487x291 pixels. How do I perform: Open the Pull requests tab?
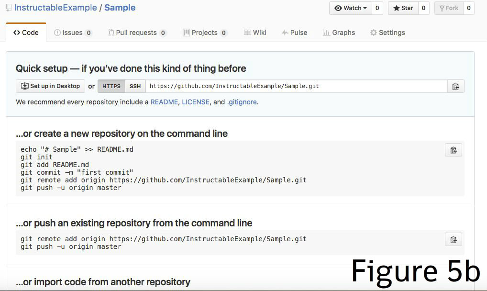click(x=138, y=33)
